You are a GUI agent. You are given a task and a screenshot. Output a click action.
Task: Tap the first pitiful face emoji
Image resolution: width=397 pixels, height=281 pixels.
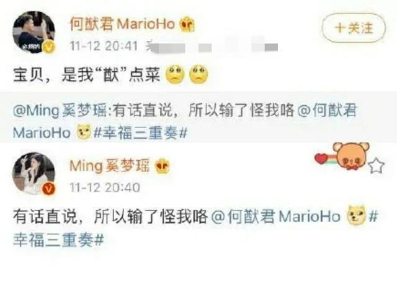(175, 74)
